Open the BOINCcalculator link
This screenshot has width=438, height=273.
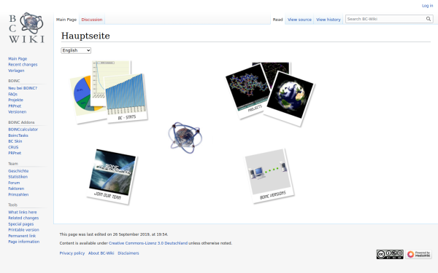click(x=23, y=130)
